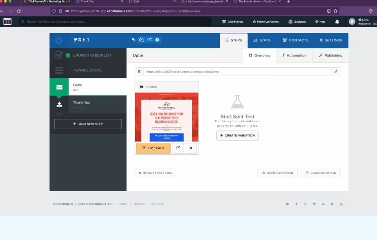Click the EDIT PAGE button

(x=153, y=148)
